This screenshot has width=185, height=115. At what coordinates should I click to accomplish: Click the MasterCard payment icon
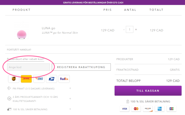click(136, 109)
